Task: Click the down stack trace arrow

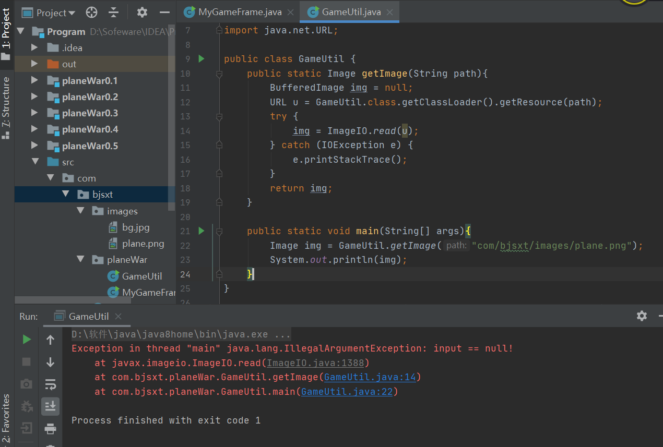Action: pyautogui.click(x=50, y=362)
